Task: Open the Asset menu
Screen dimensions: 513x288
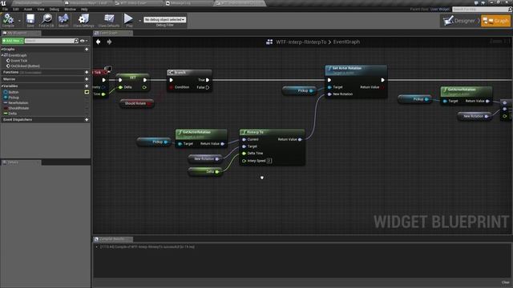Action: click(x=28, y=9)
